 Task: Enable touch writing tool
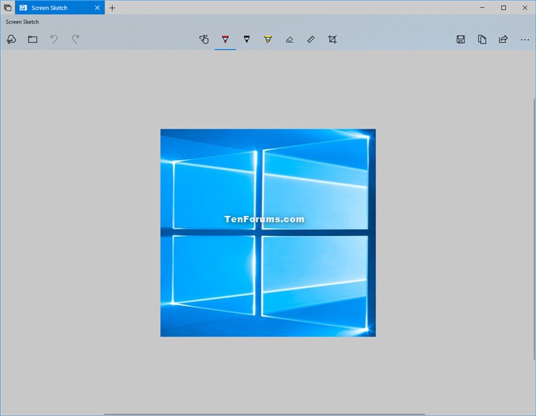click(204, 39)
